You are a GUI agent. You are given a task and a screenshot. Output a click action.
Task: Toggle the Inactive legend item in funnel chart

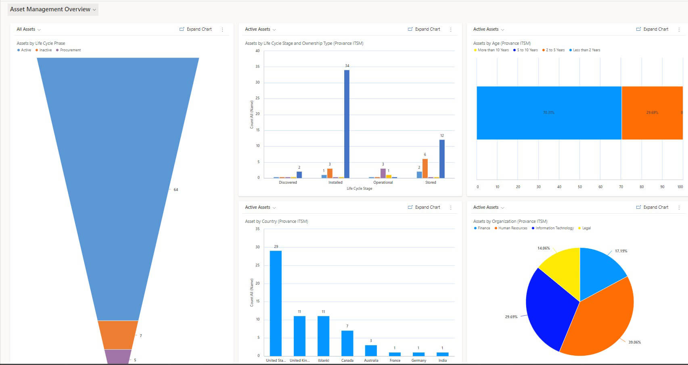[44, 50]
